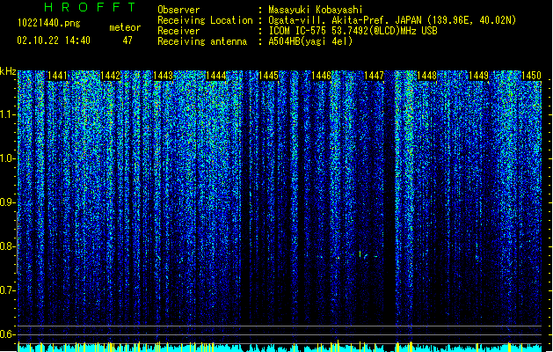This screenshot has width=553, height=352.
Task: Click the 1445 time marker
Action: point(268,76)
